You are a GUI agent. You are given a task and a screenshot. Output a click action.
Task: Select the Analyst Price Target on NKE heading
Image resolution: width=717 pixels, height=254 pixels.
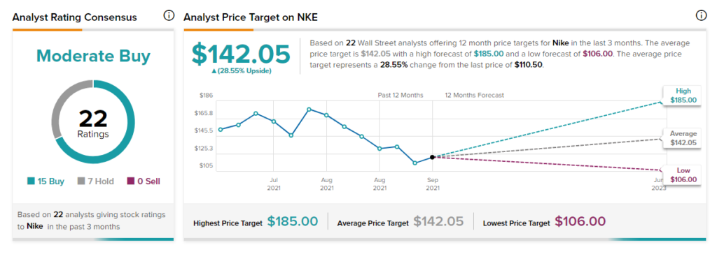(251, 17)
